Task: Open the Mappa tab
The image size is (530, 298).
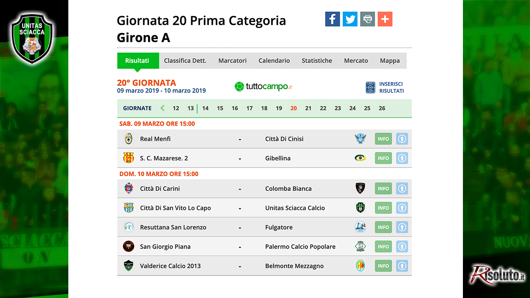Action: (x=390, y=60)
